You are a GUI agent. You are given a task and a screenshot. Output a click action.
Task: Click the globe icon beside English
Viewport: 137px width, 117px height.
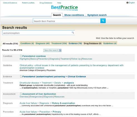pyautogui.click(x=127, y=3)
